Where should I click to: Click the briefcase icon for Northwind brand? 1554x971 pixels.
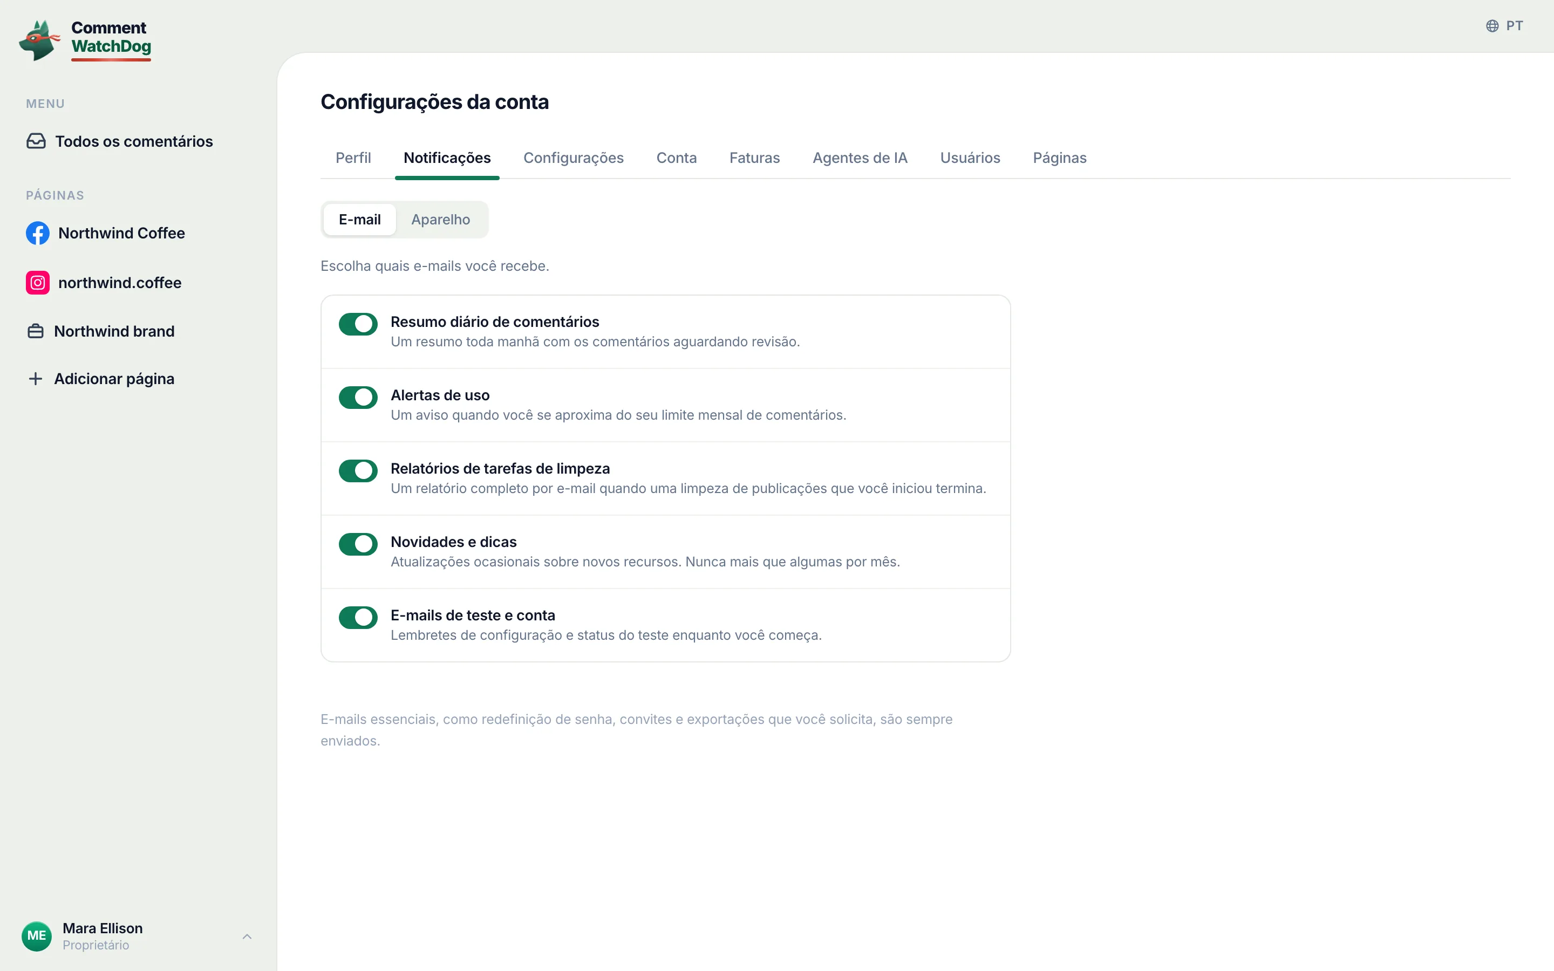point(36,331)
